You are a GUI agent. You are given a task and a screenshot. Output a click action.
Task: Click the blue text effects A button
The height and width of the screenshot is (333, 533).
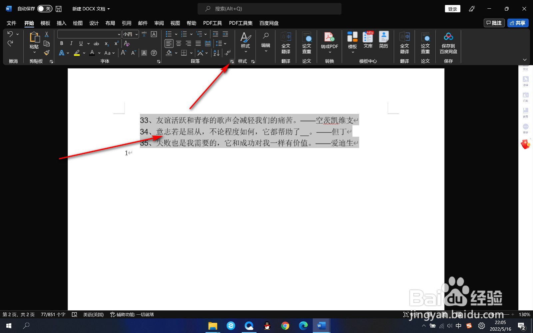click(x=62, y=53)
